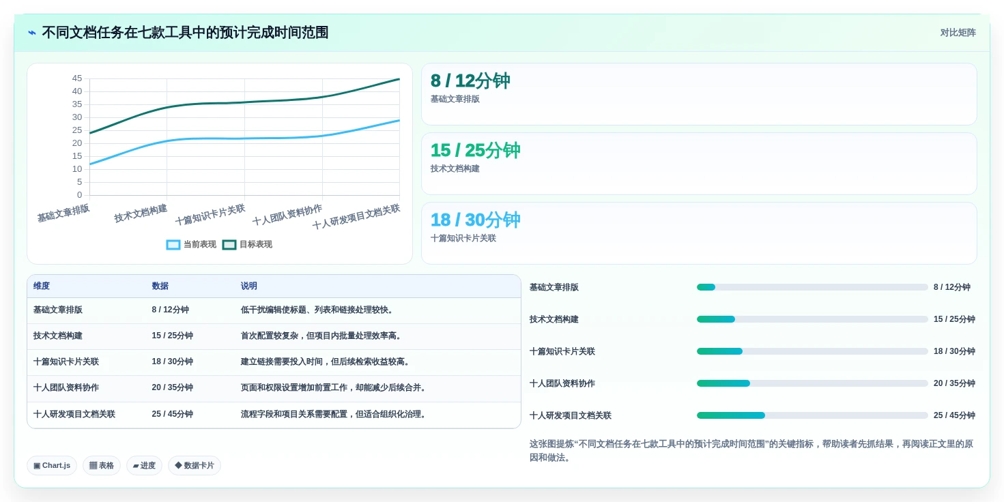Click the lightning icon beside the title
The image size is (1004, 502).
[32, 33]
